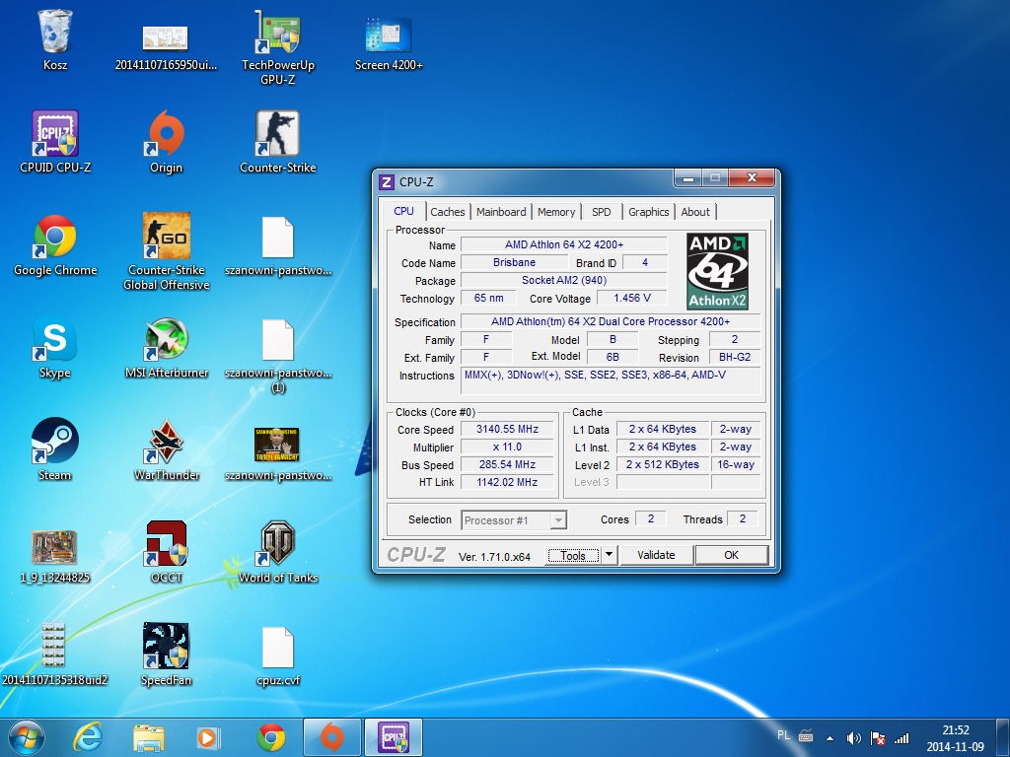The height and width of the screenshot is (757, 1010).
Task: Expand the Tools dropdown arrow
Action: click(609, 555)
